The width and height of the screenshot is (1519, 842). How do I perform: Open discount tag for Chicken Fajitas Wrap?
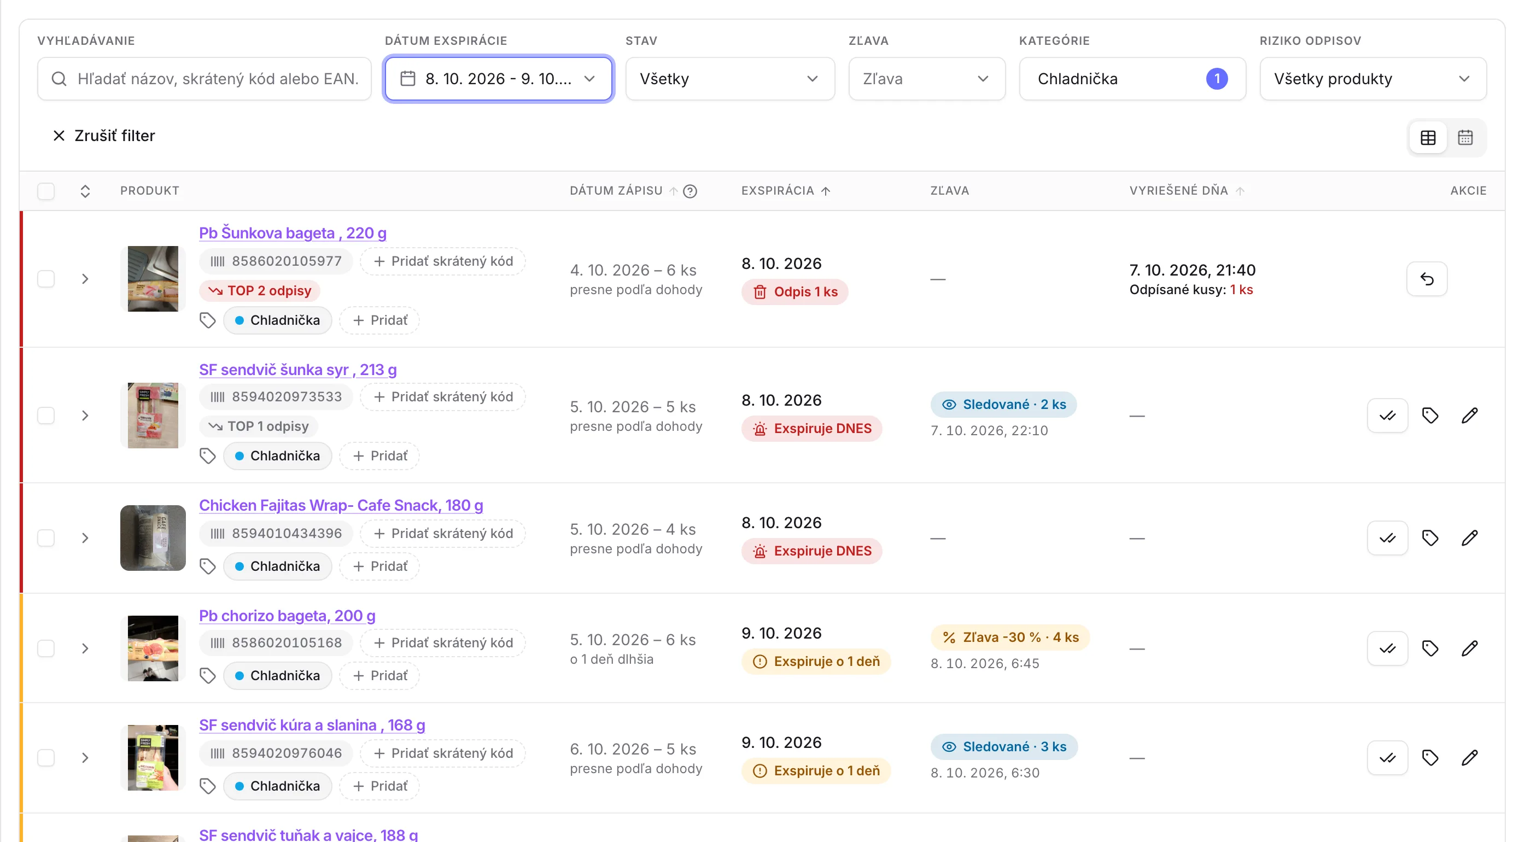pos(1429,538)
